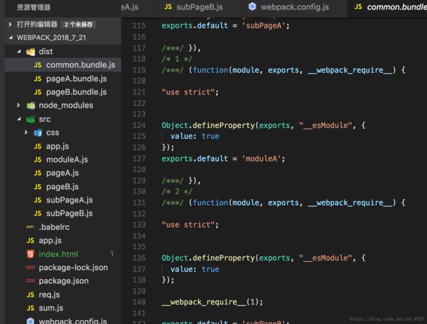Open pageB.js in the src folder
Image resolution: width=427 pixels, height=324 pixels.
[62, 187]
